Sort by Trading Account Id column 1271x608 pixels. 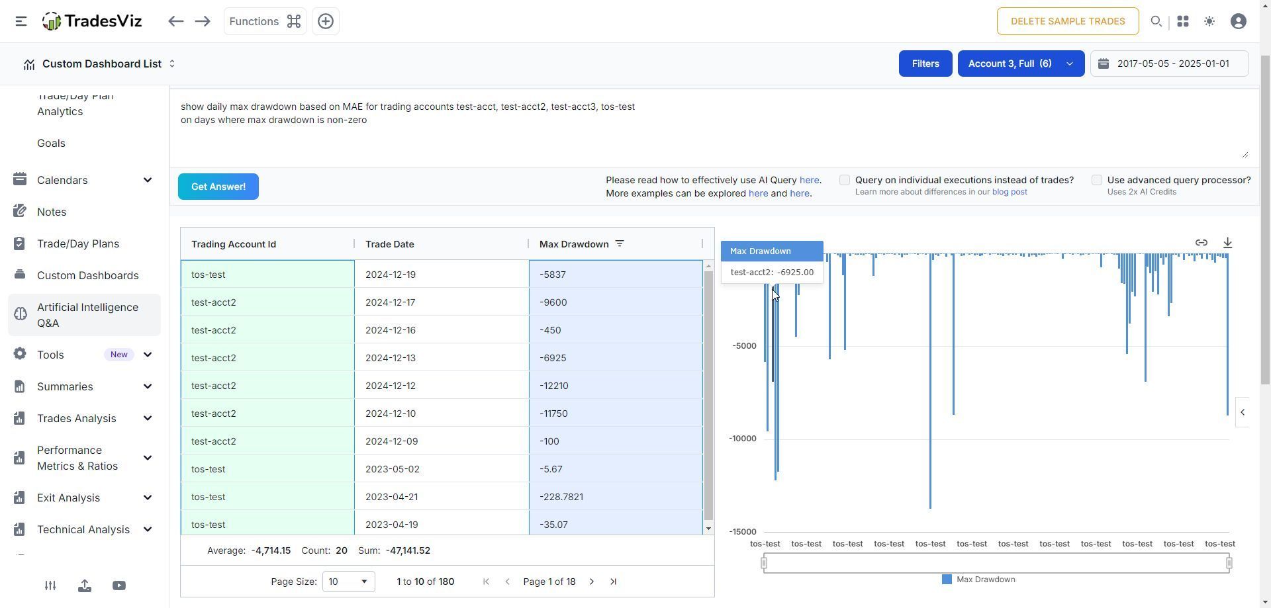234,244
